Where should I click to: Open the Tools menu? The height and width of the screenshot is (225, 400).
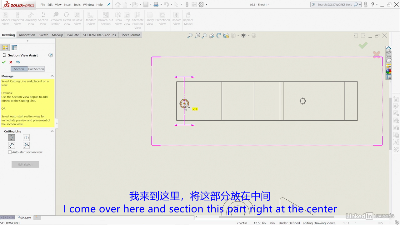[x=77, y=5]
